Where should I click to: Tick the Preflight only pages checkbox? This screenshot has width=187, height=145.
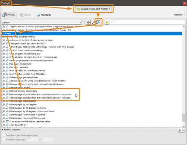(4, 140)
